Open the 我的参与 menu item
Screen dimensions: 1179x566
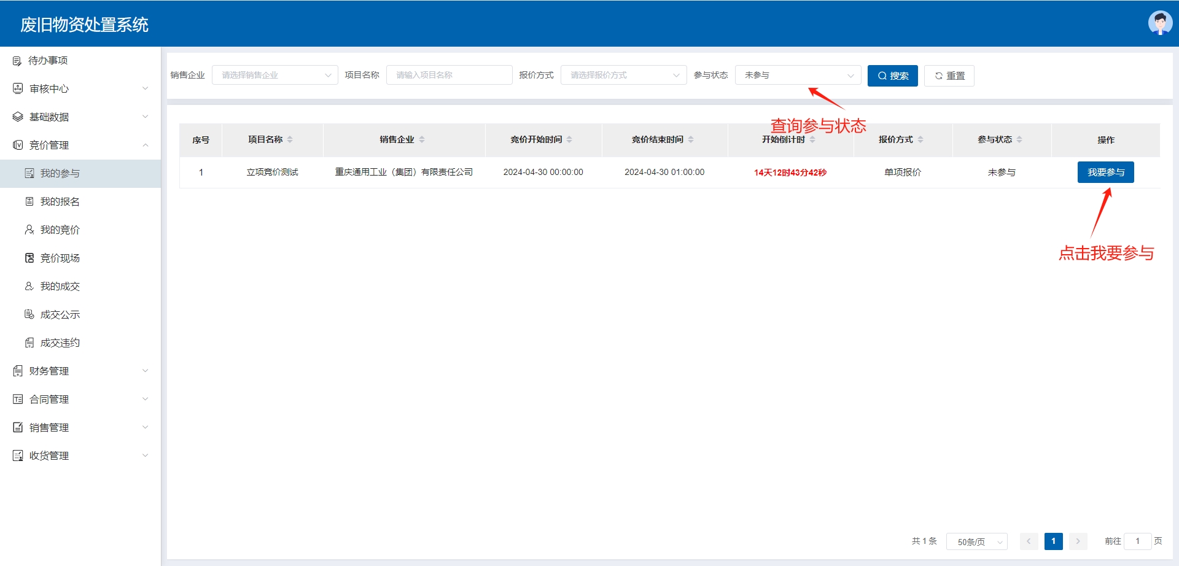pos(60,174)
